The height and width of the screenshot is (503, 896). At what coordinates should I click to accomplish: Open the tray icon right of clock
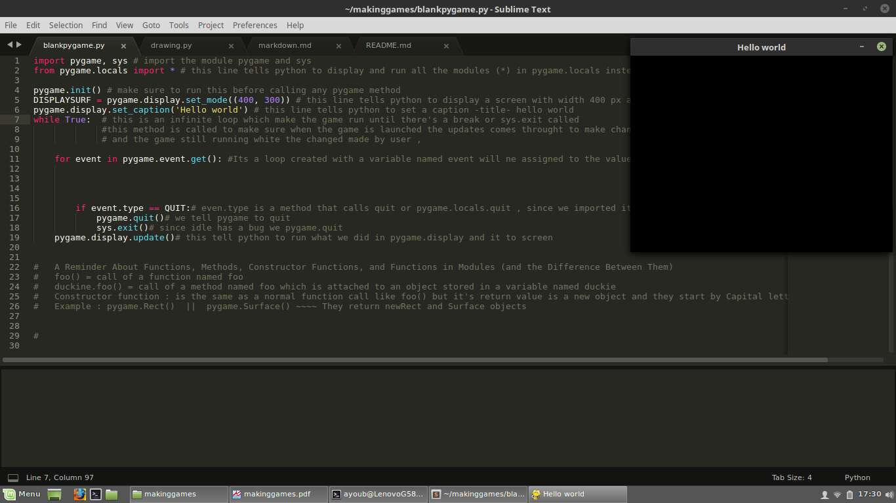click(x=889, y=494)
